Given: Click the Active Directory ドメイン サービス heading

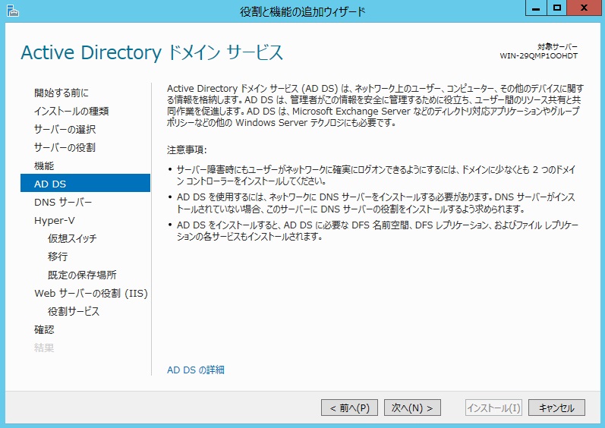Looking at the screenshot, I should pos(152,52).
